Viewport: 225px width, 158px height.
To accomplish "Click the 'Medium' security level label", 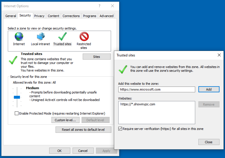I will [x=32, y=88].
